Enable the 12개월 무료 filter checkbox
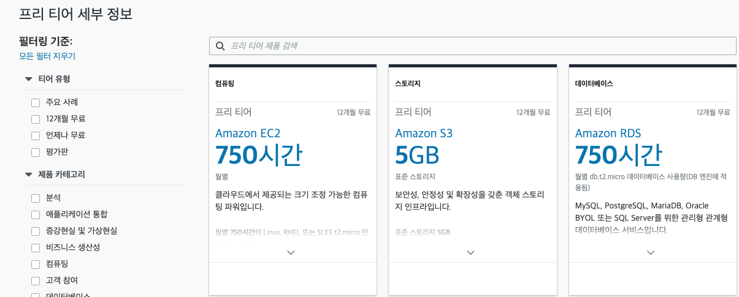This screenshot has width=739, height=297. pyautogui.click(x=36, y=119)
